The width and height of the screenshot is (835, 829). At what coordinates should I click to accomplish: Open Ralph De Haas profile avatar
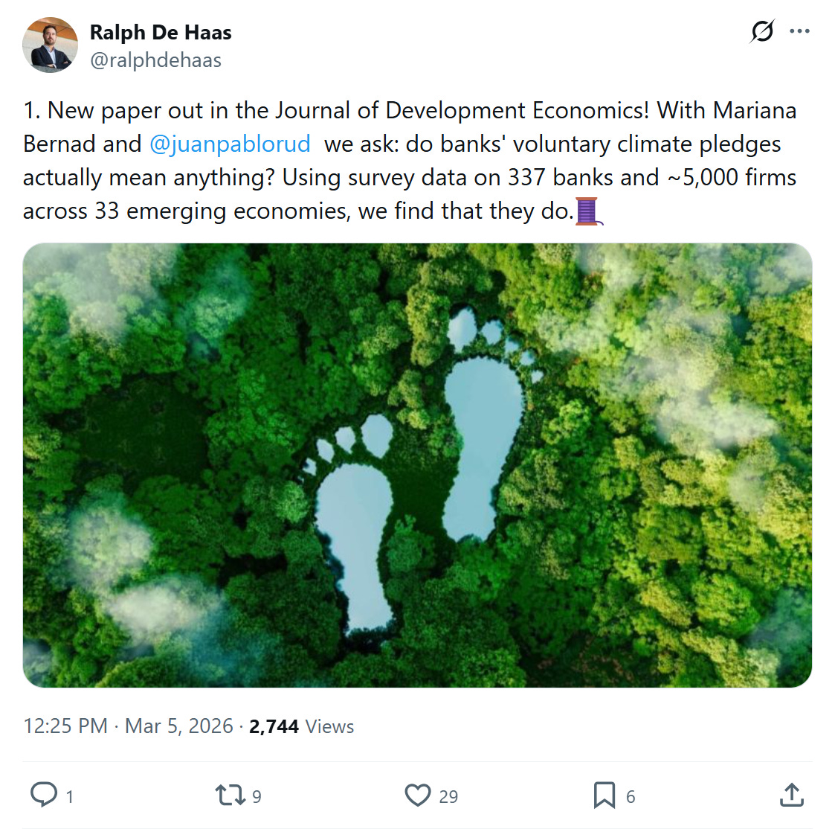point(50,45)
